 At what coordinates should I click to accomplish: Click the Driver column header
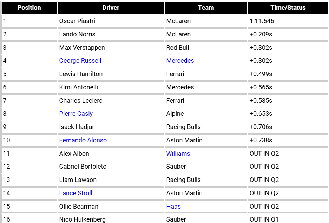point(111,8)
